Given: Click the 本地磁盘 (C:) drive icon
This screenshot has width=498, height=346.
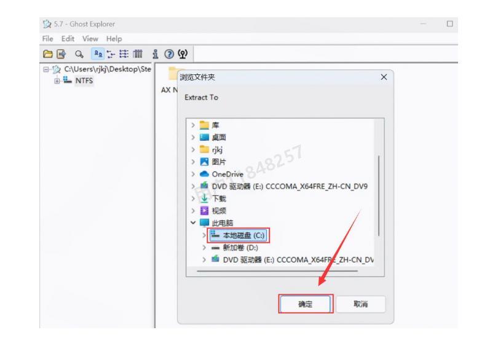Looking at the screenshot, I should tap(215, 235).
